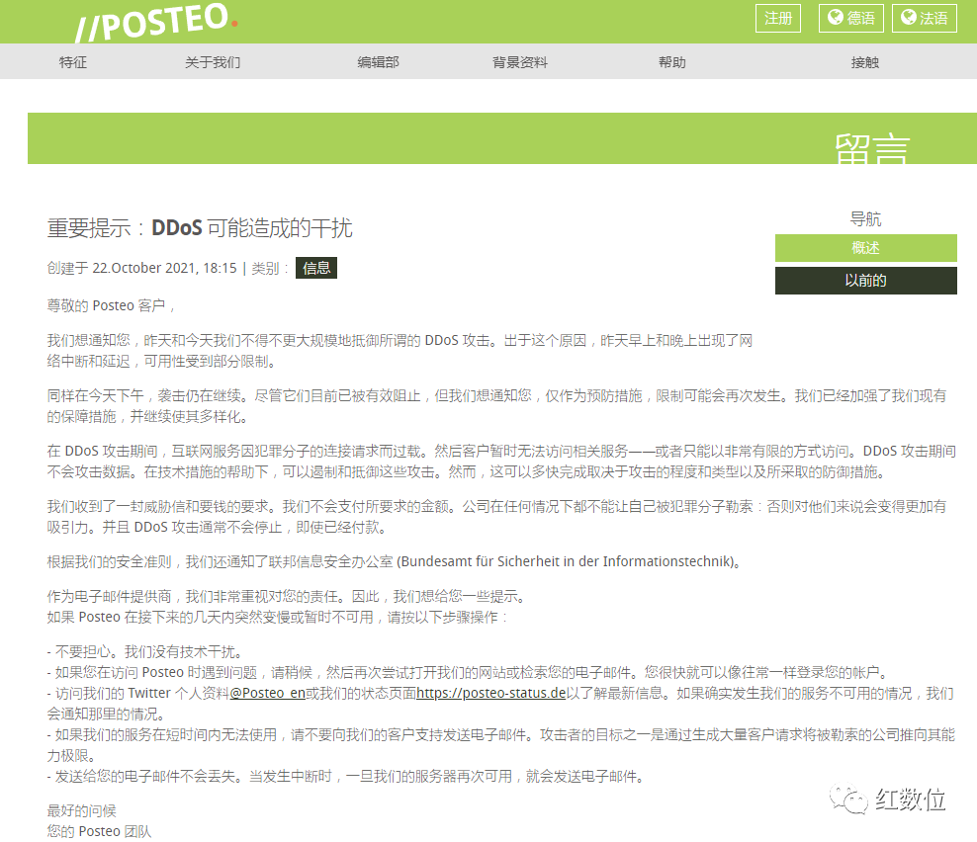Viewport: 977px width, 842px height.
Task: Select 概述 in the navigation sidebar
Action: coord(865,248)
